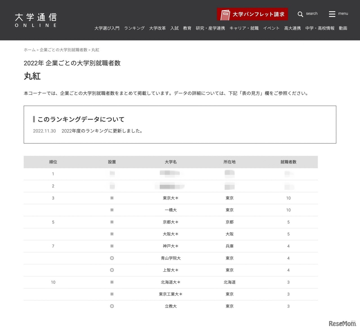This screenshot has height=330, width=360.
Task: Select キャリア・就職 navigation item
Action: pos(244,28)
